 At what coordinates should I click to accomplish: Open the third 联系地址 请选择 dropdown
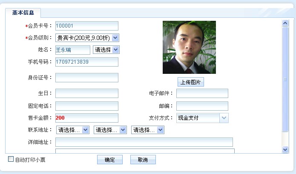click(148, 130)
